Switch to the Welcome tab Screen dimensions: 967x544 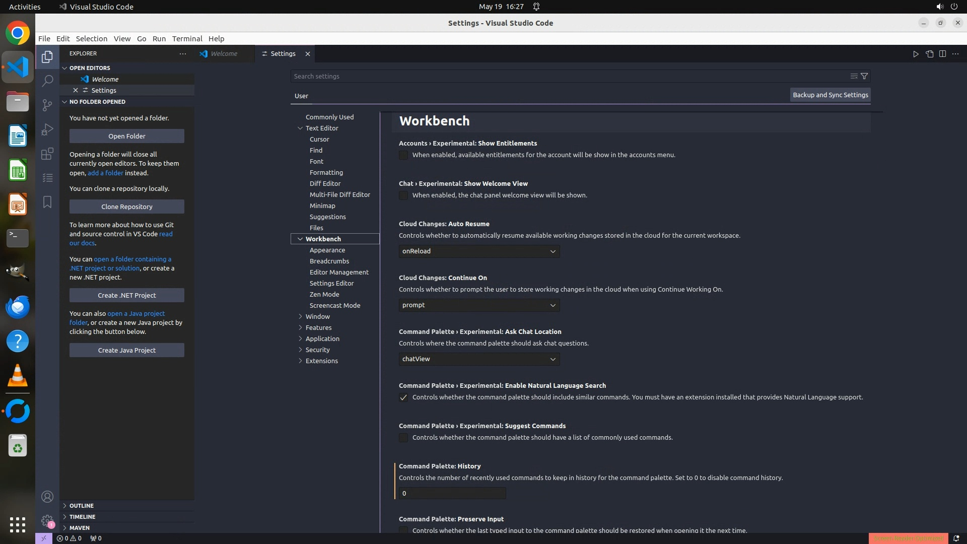pyautogui.click(x=224, y=54)
